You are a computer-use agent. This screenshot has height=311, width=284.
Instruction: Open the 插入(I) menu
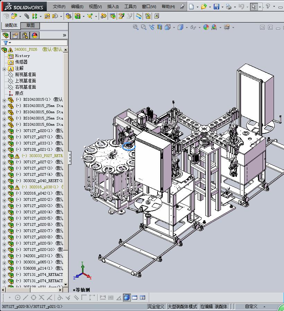coord(113,7)
